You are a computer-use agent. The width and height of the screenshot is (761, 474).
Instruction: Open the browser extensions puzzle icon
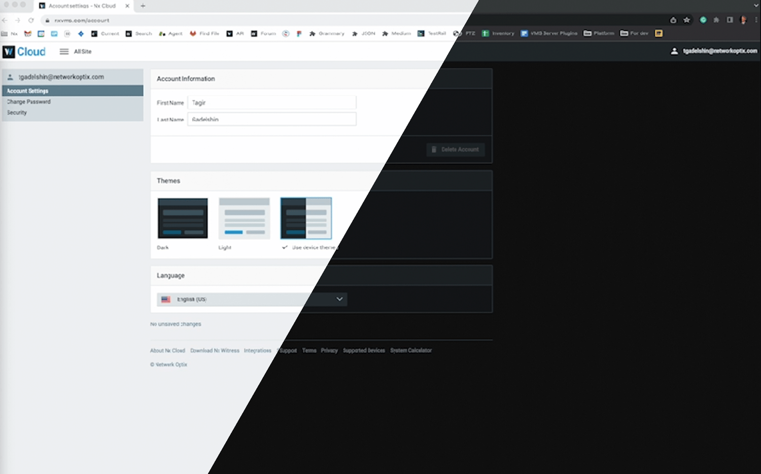[716, 20]
